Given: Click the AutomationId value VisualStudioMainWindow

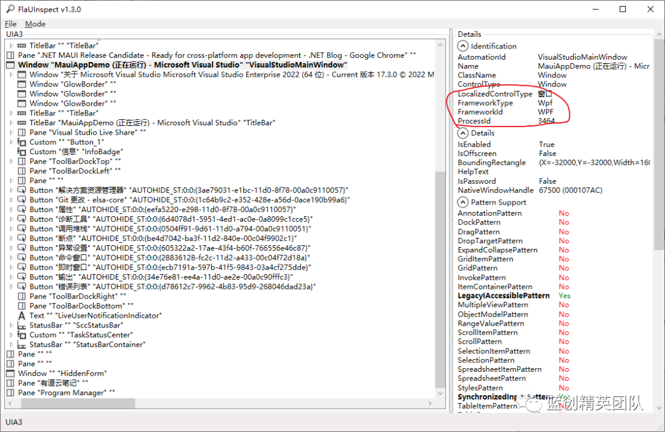Looking at the screenshot, I should coord(582,57).
